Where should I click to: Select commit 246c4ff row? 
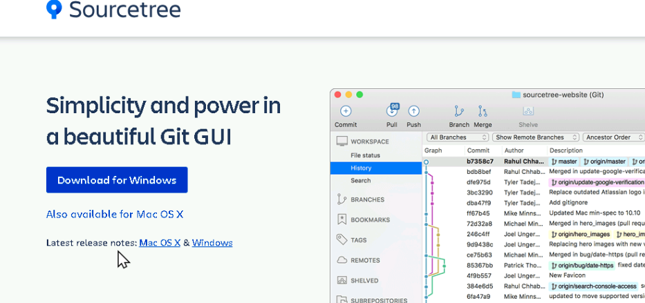coord(534,234)
